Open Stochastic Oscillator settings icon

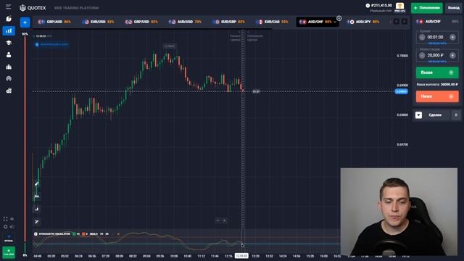(x=36, y=234)
